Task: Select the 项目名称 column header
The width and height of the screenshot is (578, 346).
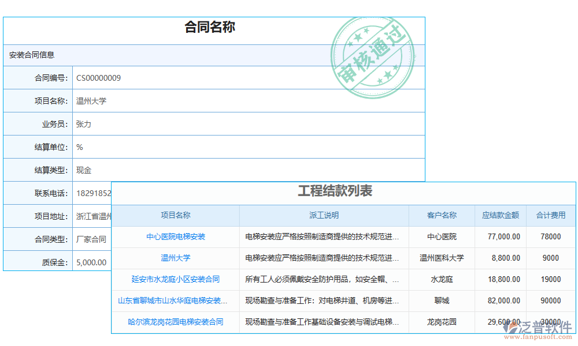Action: (175, 215)
